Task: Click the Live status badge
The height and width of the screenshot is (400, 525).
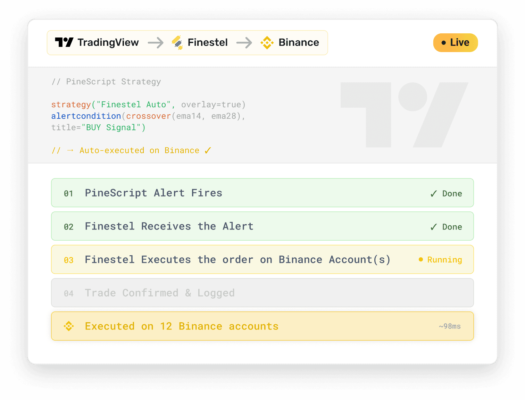Action: coord(456,43)
